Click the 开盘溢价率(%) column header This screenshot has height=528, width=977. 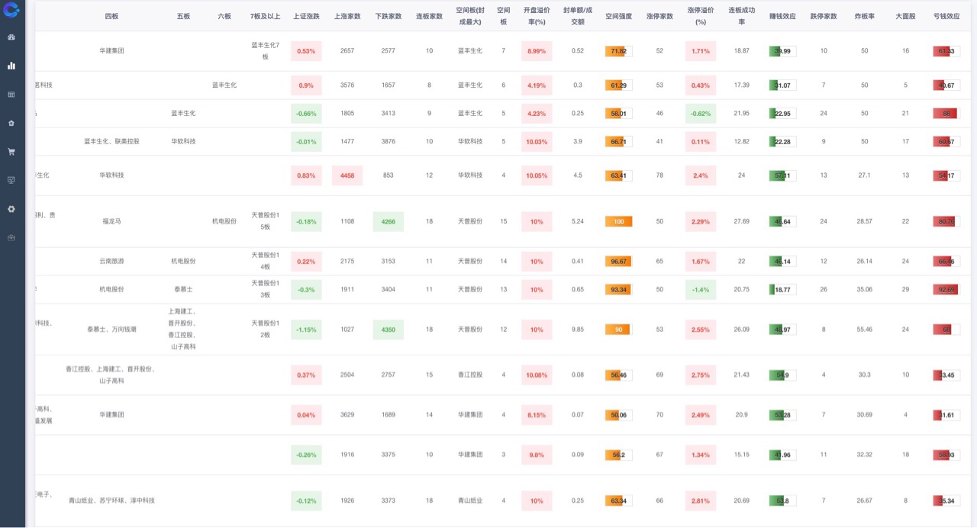pyautogui.click(x=537, y=16)
